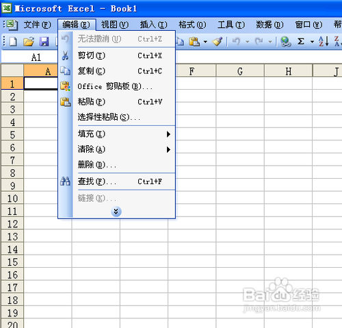The image size is (342, 328).
Task: Click the Save floppy disk icon
Action: tap(44, 42)
